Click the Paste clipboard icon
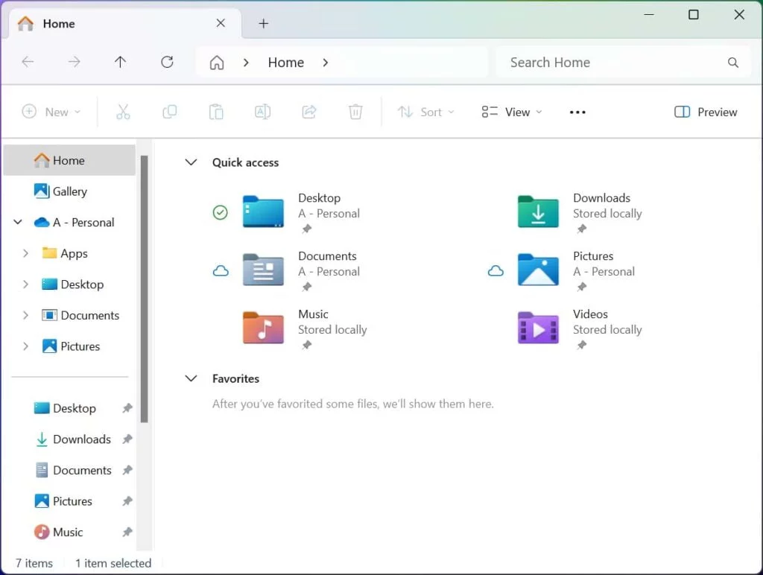Image resolution: width=763 pixels, height=575 pixels. [x=216, y=112]
